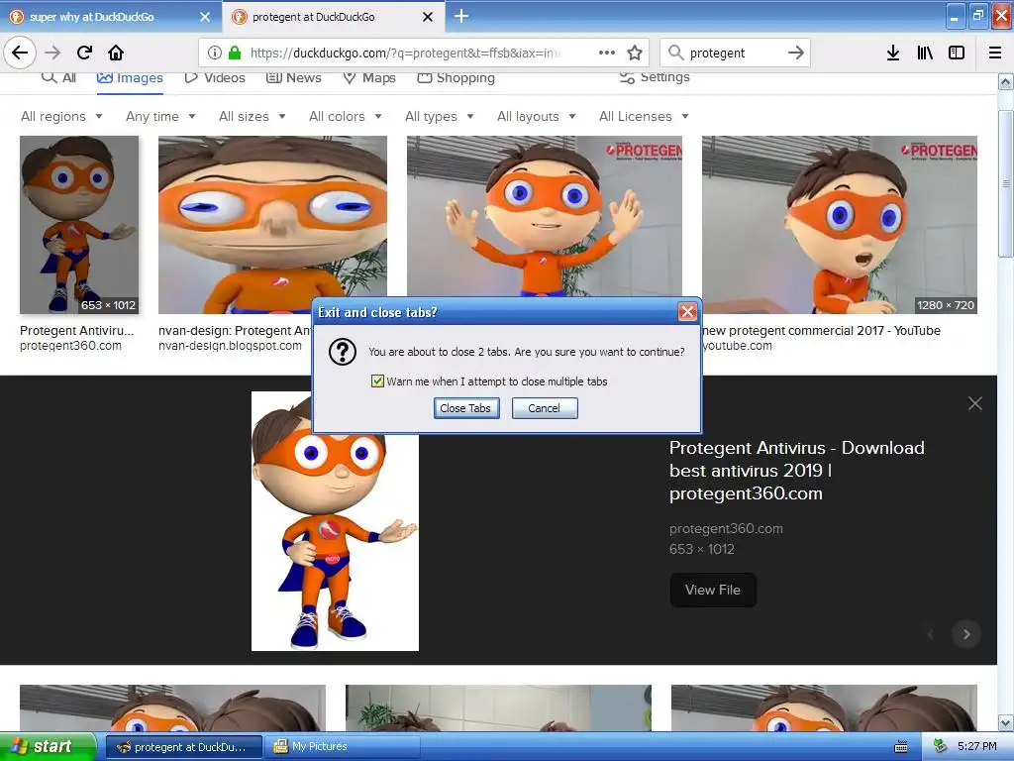The height and width of the screenshot is (761, 1014).
Task: Click the search go arrow beside protegent
Action: tap(795, 53)
